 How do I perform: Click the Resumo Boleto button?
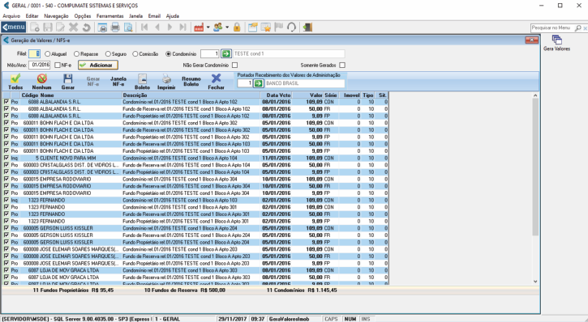pyautogui.click(x=191, y=82)
